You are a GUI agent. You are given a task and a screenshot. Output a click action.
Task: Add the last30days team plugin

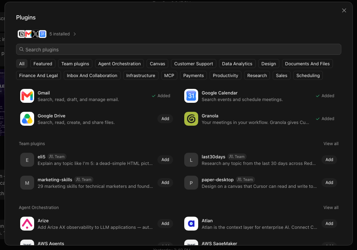pos(329,160)
